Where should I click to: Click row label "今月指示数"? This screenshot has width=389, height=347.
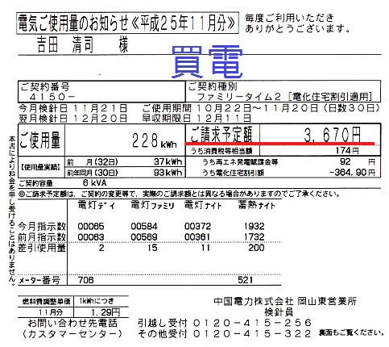[x=42, y=227]
